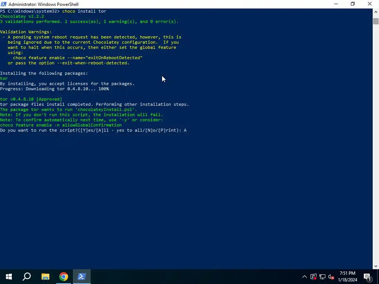379x284 pixels.
Task: Click the scrollbar up arrow
Action: click(376, 11)
